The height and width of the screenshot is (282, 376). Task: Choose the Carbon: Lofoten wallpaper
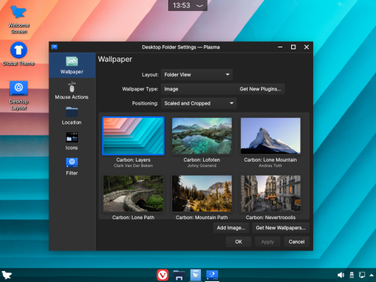202,136
